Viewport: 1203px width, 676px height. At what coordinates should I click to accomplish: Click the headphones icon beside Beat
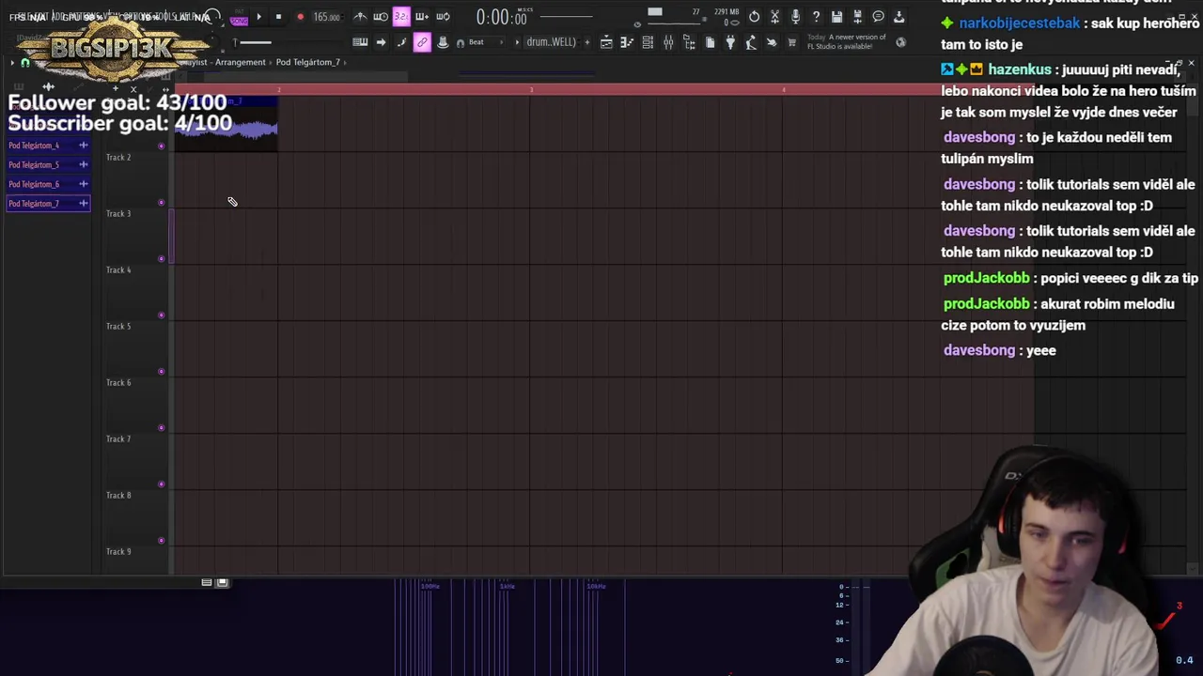pyautogui.click(x=461, y=43)
